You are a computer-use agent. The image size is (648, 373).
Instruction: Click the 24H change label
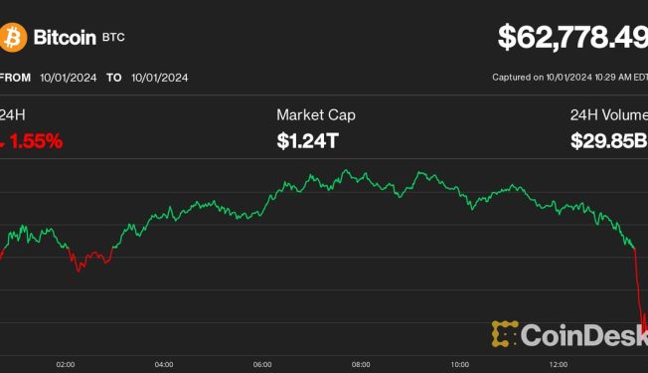tap(12, 115)
